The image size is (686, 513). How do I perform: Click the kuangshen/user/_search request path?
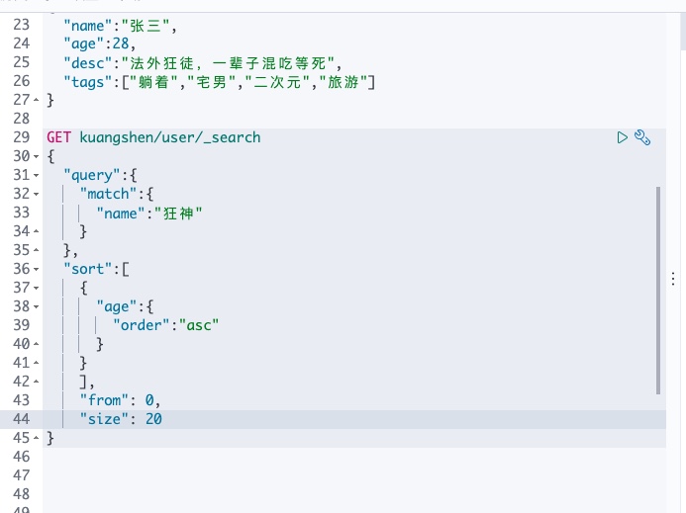click(169, 137)
